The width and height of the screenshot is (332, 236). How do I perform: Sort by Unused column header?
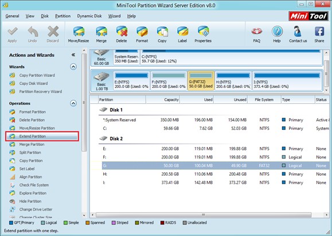click(x=231, y=100)
